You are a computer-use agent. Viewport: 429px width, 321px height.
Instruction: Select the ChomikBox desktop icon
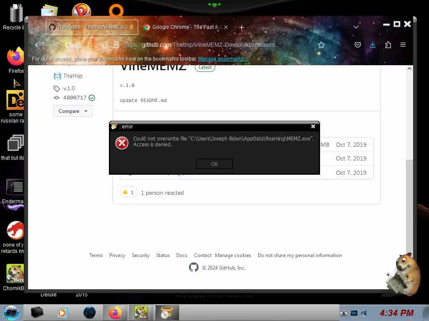coord(14,278)
